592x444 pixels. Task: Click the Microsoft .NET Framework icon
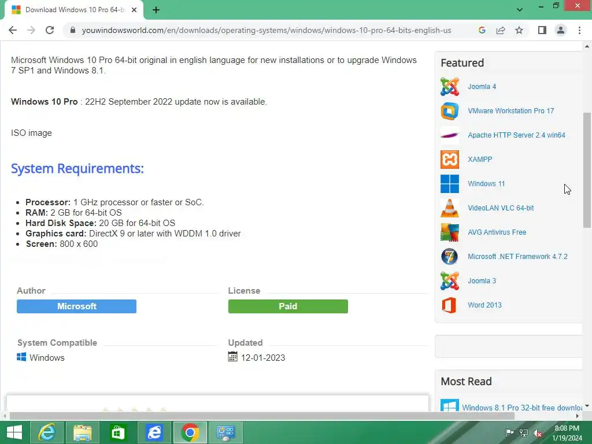point(450,257)
